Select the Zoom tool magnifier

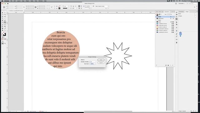click(x=5, y=30)
